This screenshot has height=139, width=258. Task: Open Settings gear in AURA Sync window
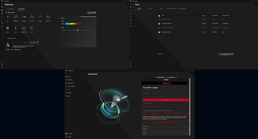click(2, 67)
